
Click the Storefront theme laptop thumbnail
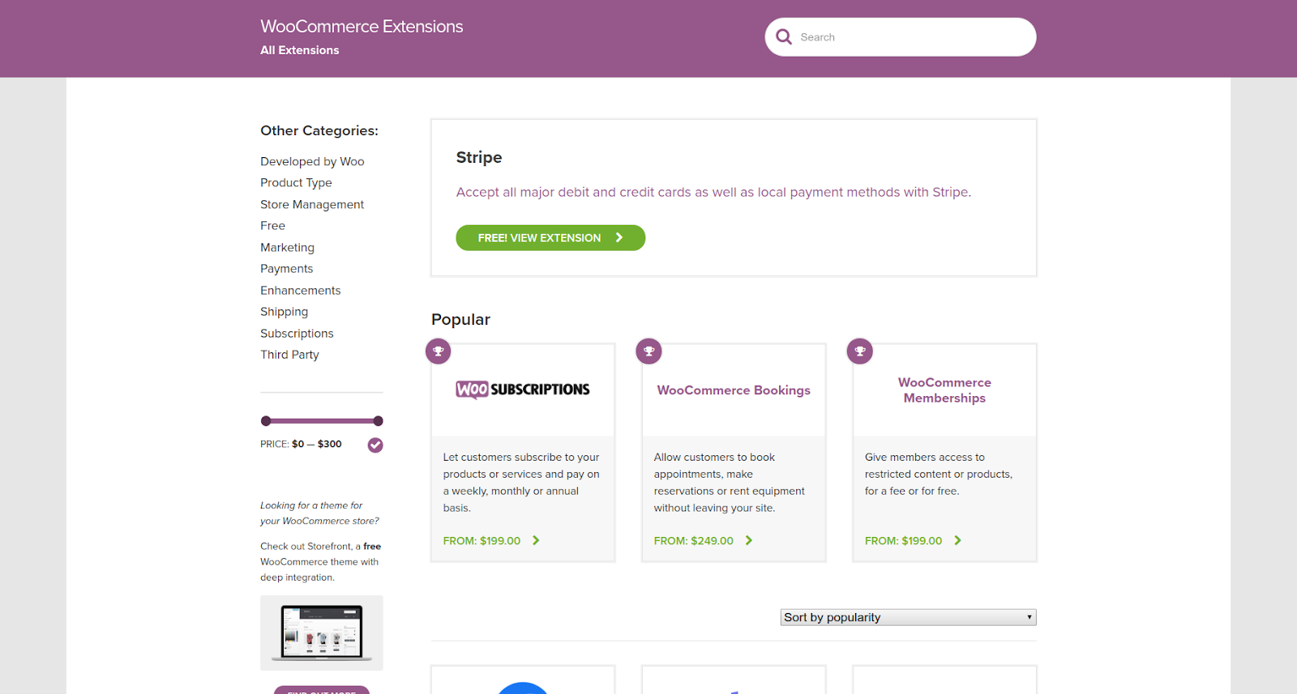click(322, 633)
